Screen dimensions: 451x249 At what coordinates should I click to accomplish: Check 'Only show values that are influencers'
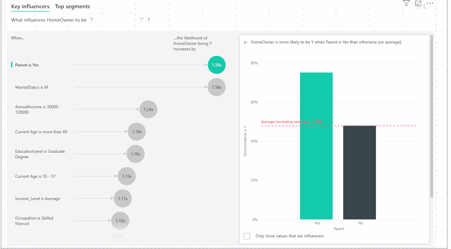point(247,236)
